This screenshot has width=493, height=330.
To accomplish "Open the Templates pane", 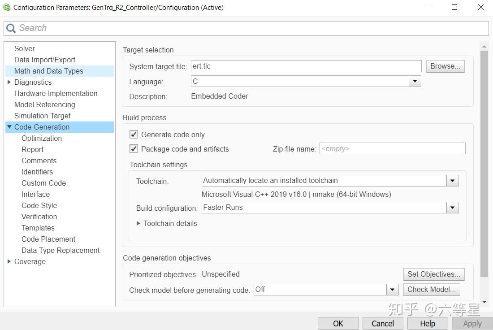I will pyautogui.click(x=38, y=228).
